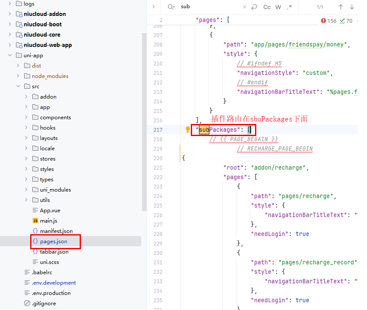Expand the components folder
This screenshot has height=310, width=367.
(x=26, y=118)
